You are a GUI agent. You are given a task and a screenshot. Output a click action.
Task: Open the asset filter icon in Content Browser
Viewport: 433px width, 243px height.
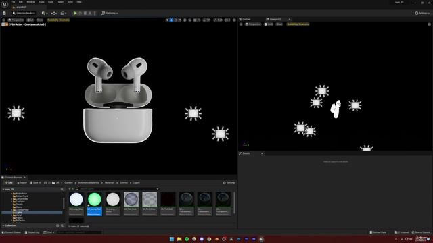tap(70, 189)
